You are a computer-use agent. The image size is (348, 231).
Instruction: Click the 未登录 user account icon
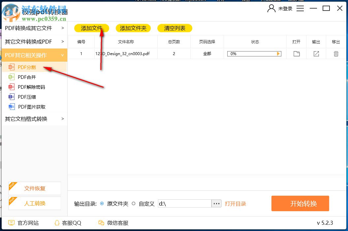point(271,9)
